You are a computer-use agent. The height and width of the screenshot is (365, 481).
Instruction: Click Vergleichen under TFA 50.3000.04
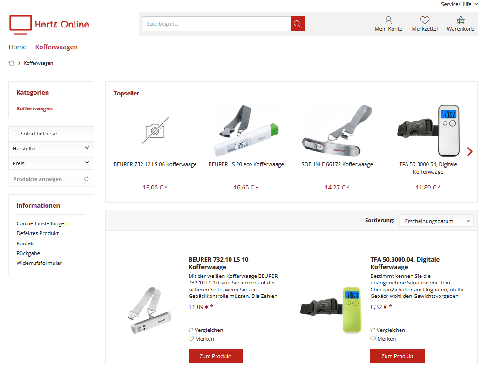tap(391, 330)
